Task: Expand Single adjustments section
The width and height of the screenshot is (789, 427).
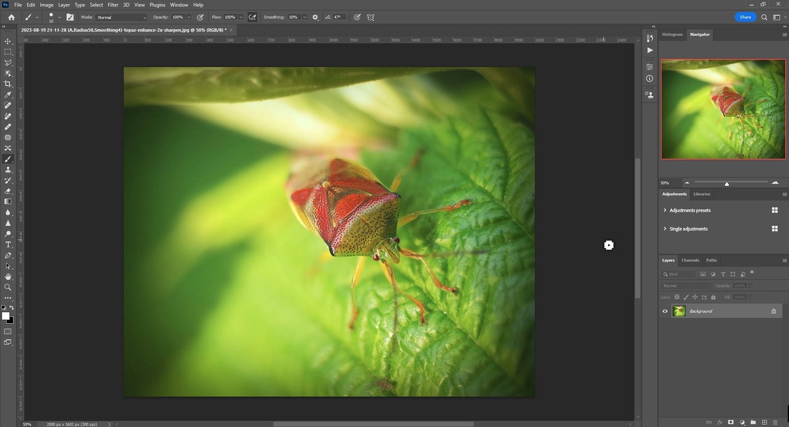Action: coord(665,229)
